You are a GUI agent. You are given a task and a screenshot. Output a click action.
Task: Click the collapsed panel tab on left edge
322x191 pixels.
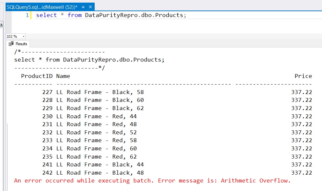(2, 25)
